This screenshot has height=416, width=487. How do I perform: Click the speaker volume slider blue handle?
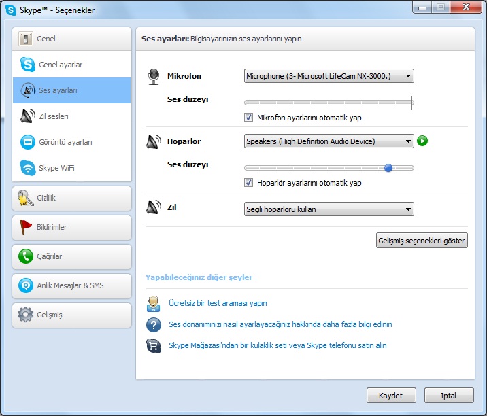(x=388, y=168)
